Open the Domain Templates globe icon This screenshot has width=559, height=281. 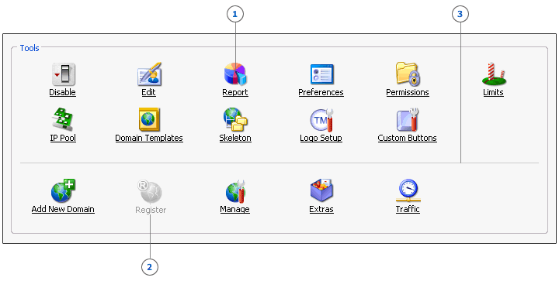(149, 120)
